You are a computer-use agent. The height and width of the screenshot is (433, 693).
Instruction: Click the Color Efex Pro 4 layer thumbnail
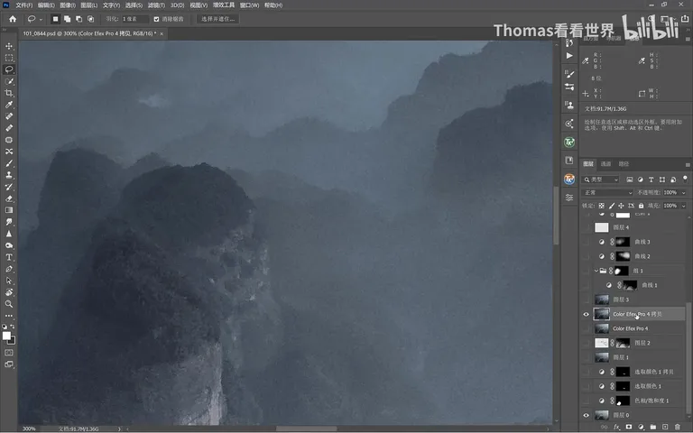(x=602, y=328)
